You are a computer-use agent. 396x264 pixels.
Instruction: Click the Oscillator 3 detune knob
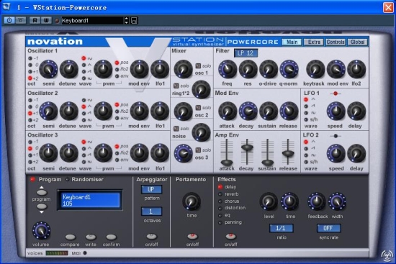68,153
